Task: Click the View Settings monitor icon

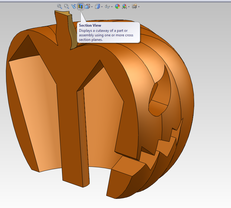Action: click(x=134, y=6)
